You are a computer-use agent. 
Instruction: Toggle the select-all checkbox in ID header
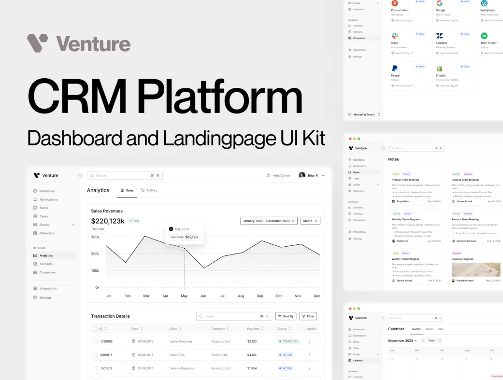point(96,329)
